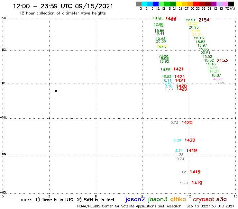238x209 pixels.
Task: Select the wave height 20.51
Action: coord(206,53)
